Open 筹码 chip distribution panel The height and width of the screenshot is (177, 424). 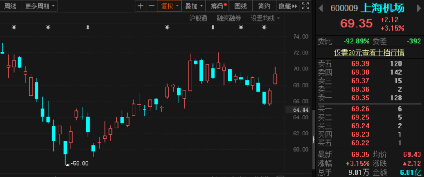[x=218, y=6]
